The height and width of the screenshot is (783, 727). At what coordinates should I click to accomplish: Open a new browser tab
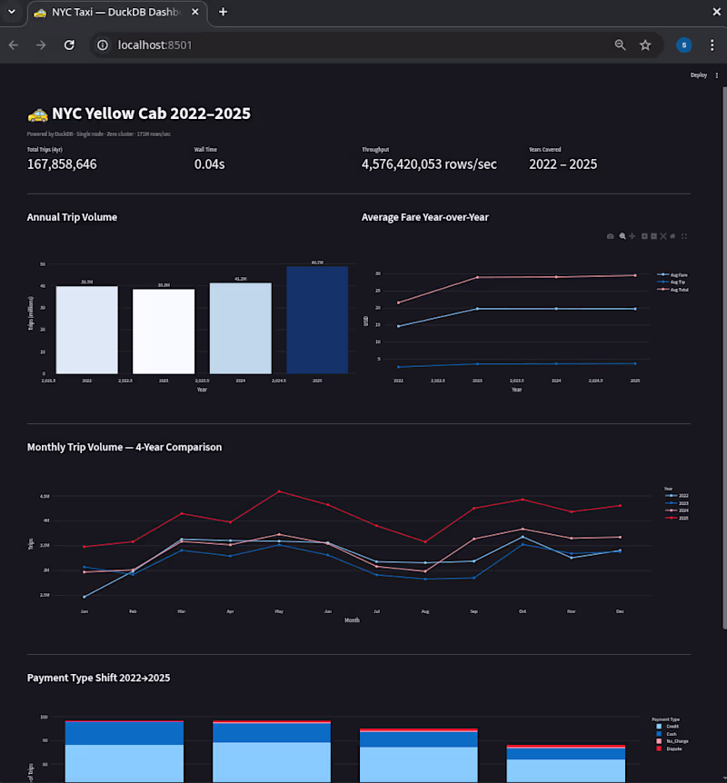coord(223,12)
